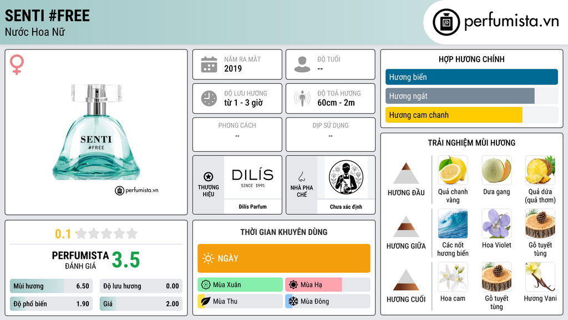Click the person icon beside Độ tuổi
Screen dimensions: 568x320
tap(302, 64)
